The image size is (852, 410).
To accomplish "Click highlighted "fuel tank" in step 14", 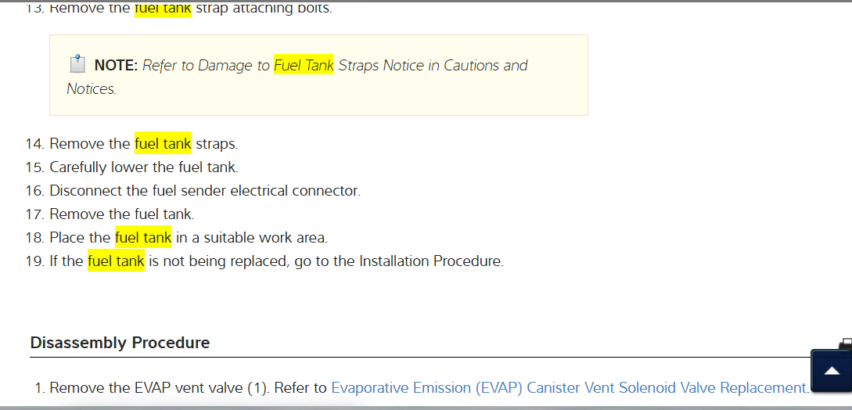I will click(163, 144).
